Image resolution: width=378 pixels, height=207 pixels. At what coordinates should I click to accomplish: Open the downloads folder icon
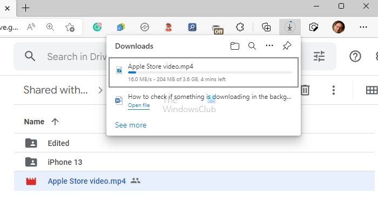(x=234, y=46)
